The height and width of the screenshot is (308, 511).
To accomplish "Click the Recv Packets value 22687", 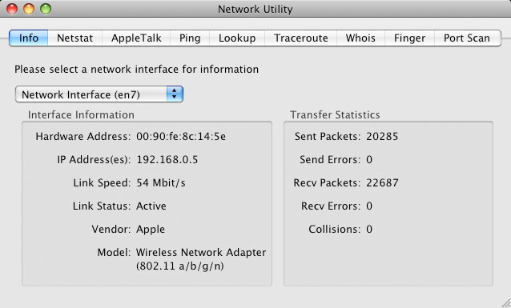I will [x=382, y=182].
